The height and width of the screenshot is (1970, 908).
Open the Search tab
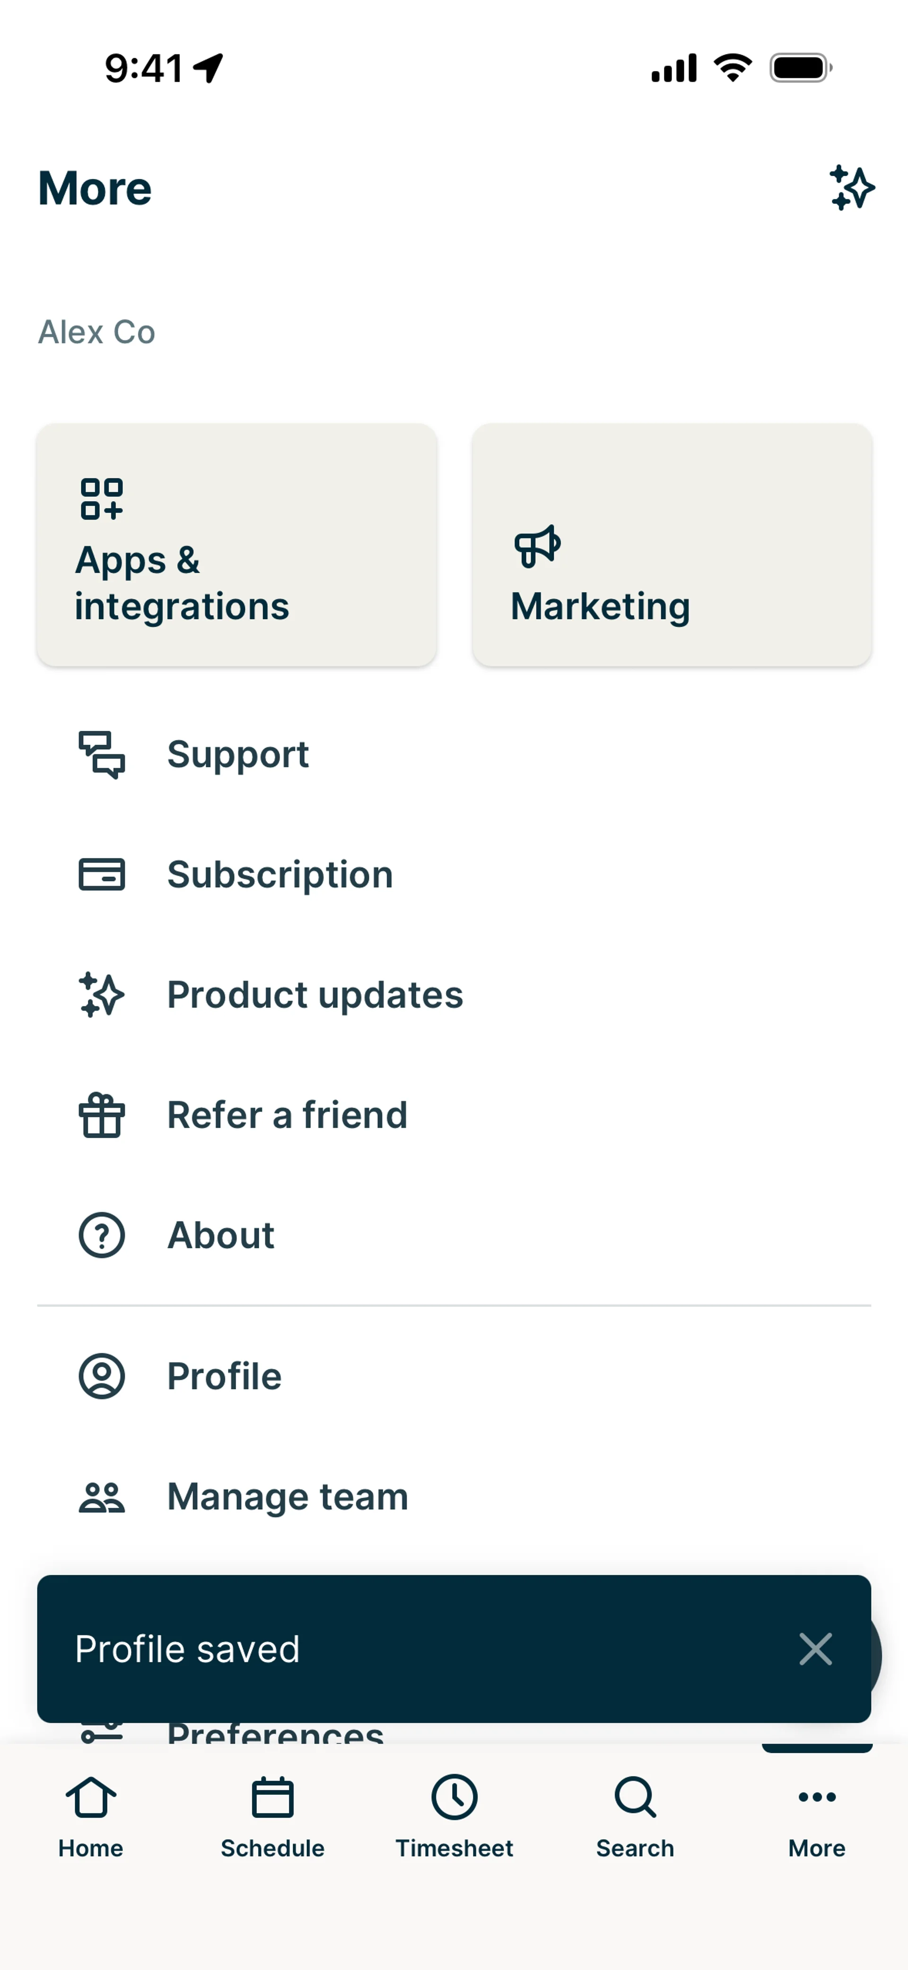click(x=635, y=1817)
